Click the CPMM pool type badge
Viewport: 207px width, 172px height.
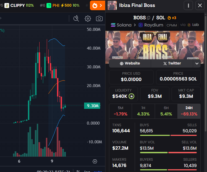[172, 25]
